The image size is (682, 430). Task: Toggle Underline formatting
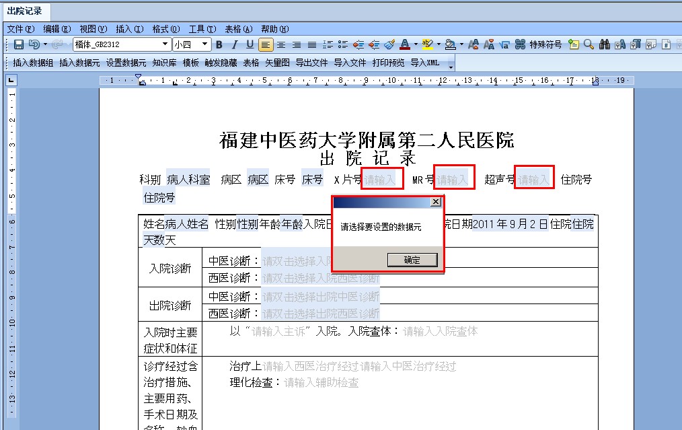point(250,44)
